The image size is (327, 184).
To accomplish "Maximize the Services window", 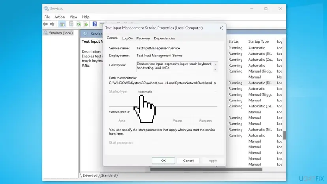I will (266, 9).
